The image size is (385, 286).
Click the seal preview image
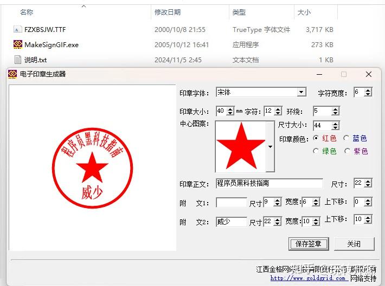click(92, 168)
